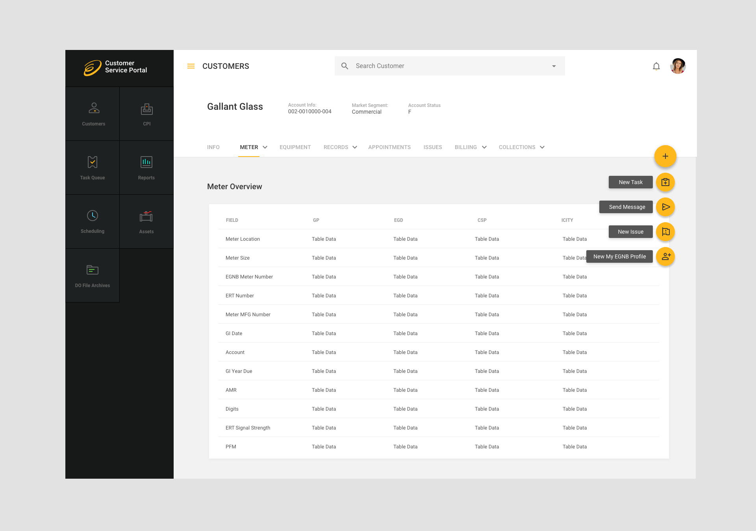The width and height of the screenshot is (756, 531).
Task: Toggle the hamburger menu icon
Action: coord(191,66)
